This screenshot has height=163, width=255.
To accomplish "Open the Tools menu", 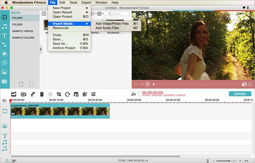I will coord(73,2).
